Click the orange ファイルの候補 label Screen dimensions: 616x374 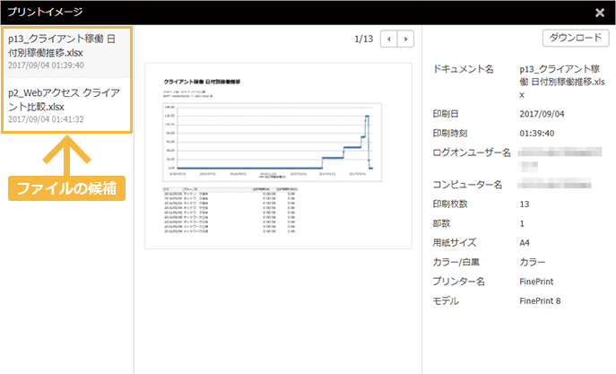[x=67, y=189]
